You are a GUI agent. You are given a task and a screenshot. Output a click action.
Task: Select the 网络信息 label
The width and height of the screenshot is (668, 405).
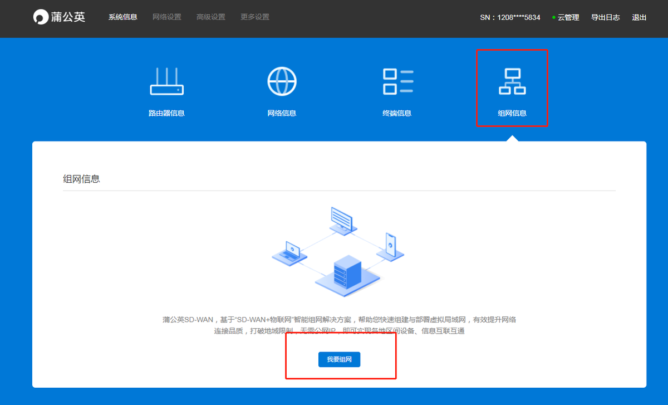point(282,113)
